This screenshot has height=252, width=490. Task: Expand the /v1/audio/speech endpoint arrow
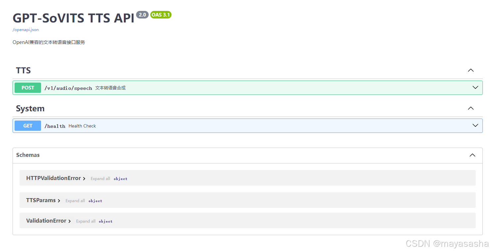[475, 88]
